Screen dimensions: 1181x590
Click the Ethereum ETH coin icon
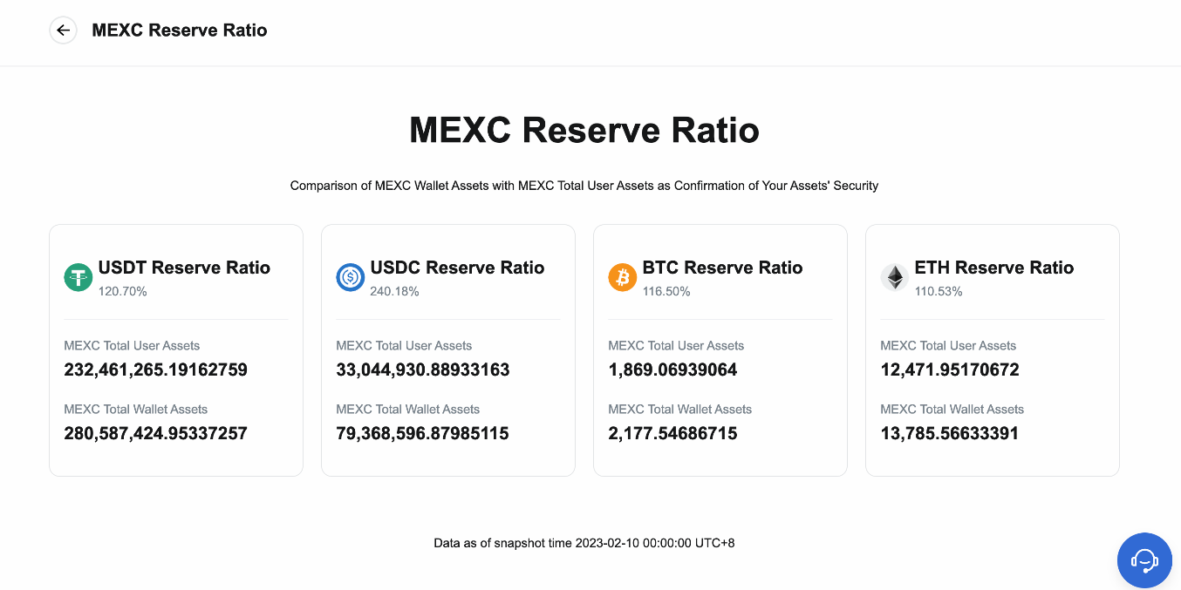[895, 277]
